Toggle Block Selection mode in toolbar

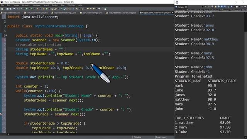(x=70, y=9)
